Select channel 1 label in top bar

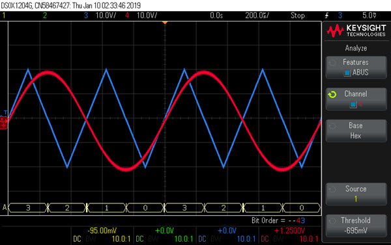pyautogui.click(x=4, y=16)
